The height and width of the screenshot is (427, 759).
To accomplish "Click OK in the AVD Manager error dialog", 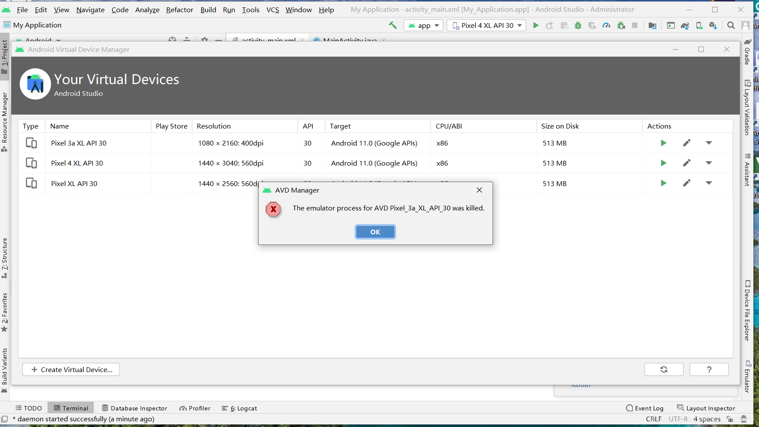I will pos(375,232).
